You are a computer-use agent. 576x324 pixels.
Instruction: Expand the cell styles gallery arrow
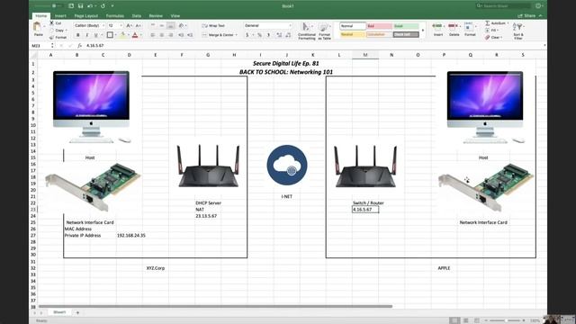coord(423,31)
